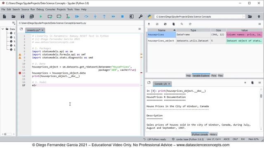Switch to History tab
Viewport: 264px width, 148px height.
[x=213, y=134]
